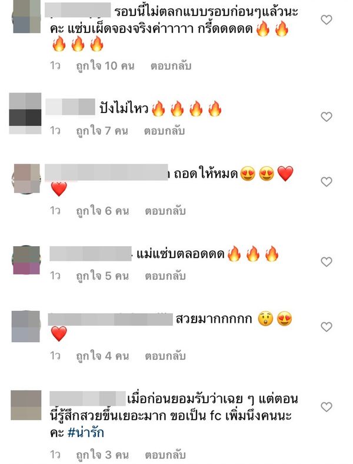Open the #น่ารัก hashtag
The width and height of the screenshot is (353, 464).
click(x=86, y=433)
